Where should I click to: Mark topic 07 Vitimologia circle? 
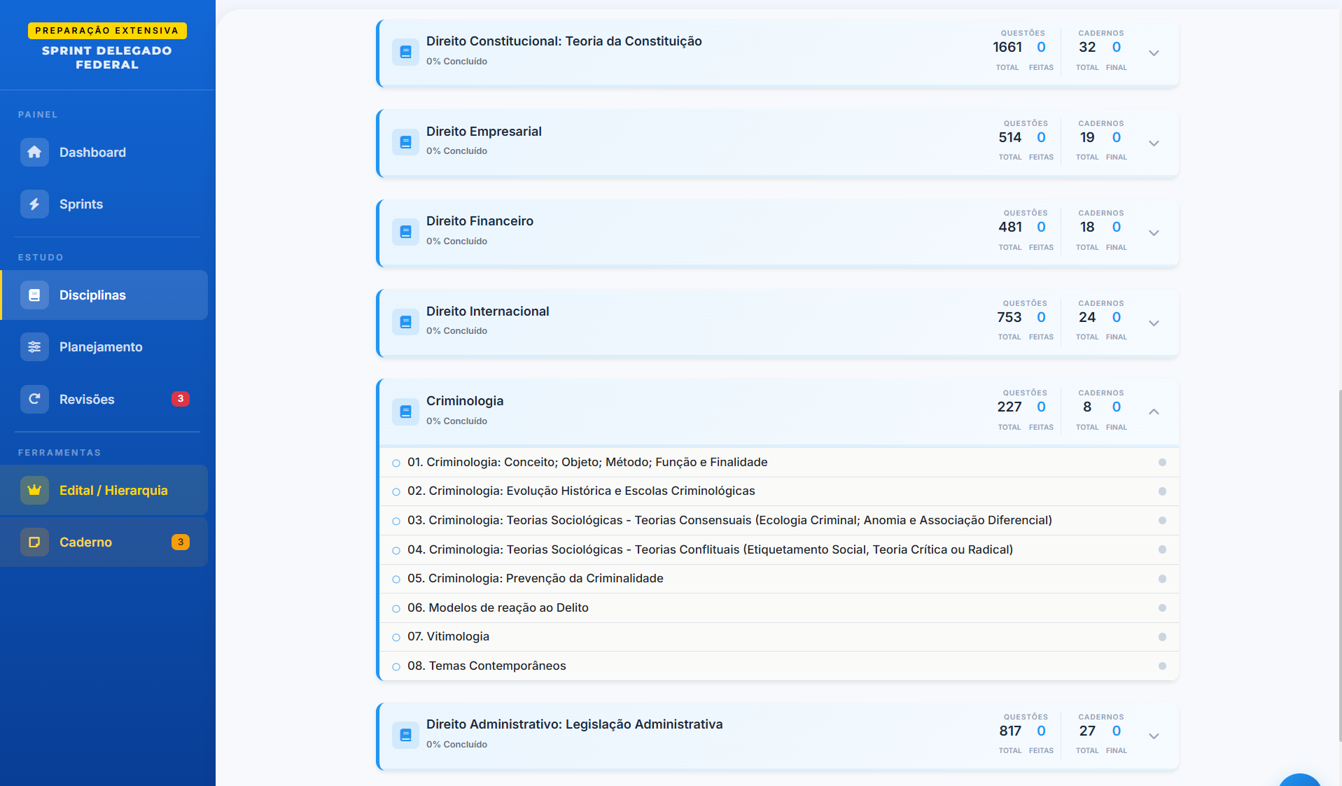pos(396,637)
